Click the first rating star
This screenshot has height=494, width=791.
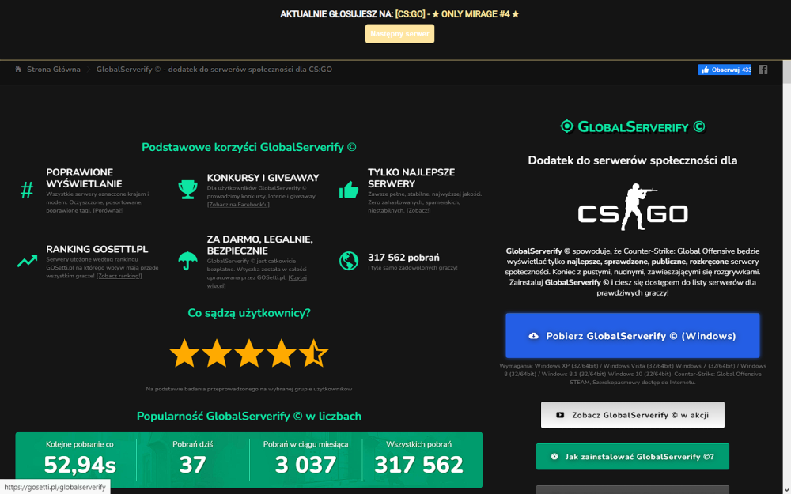(184, 353)
